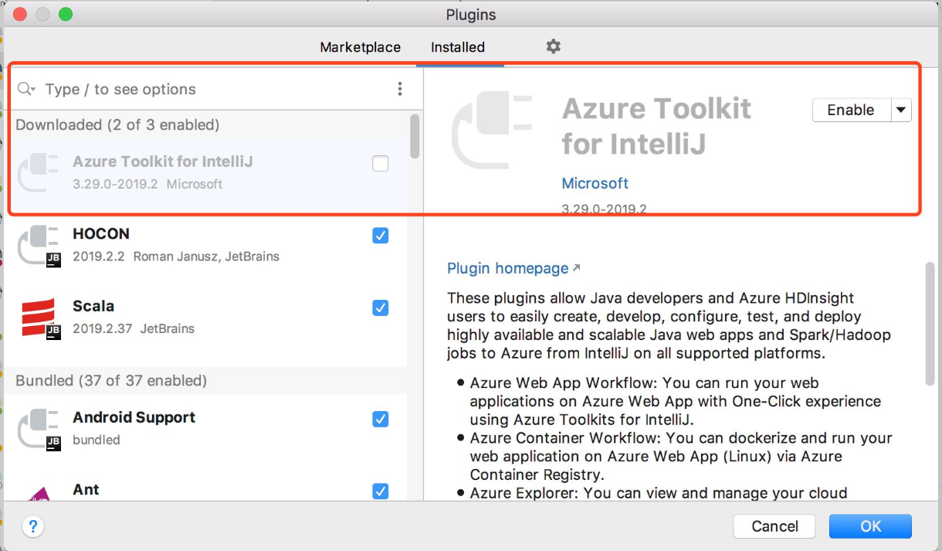942x551 pixels.
Task: Click the OK button
Action: [870, 526]
